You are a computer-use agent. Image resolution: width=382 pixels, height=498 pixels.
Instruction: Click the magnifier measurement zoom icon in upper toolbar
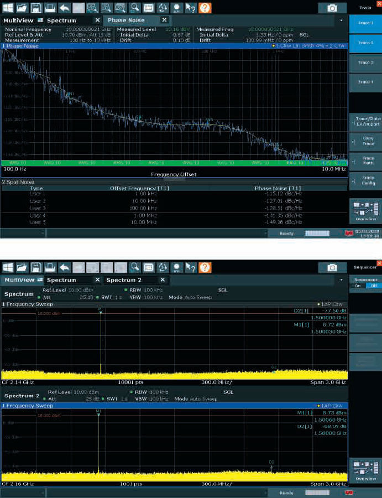[x=135, y=8]
